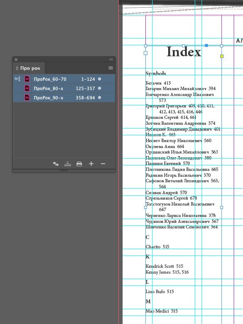The image size is (243, 324).
Task: Click the text frame in-port box near Index
Action: coord(145,53)
